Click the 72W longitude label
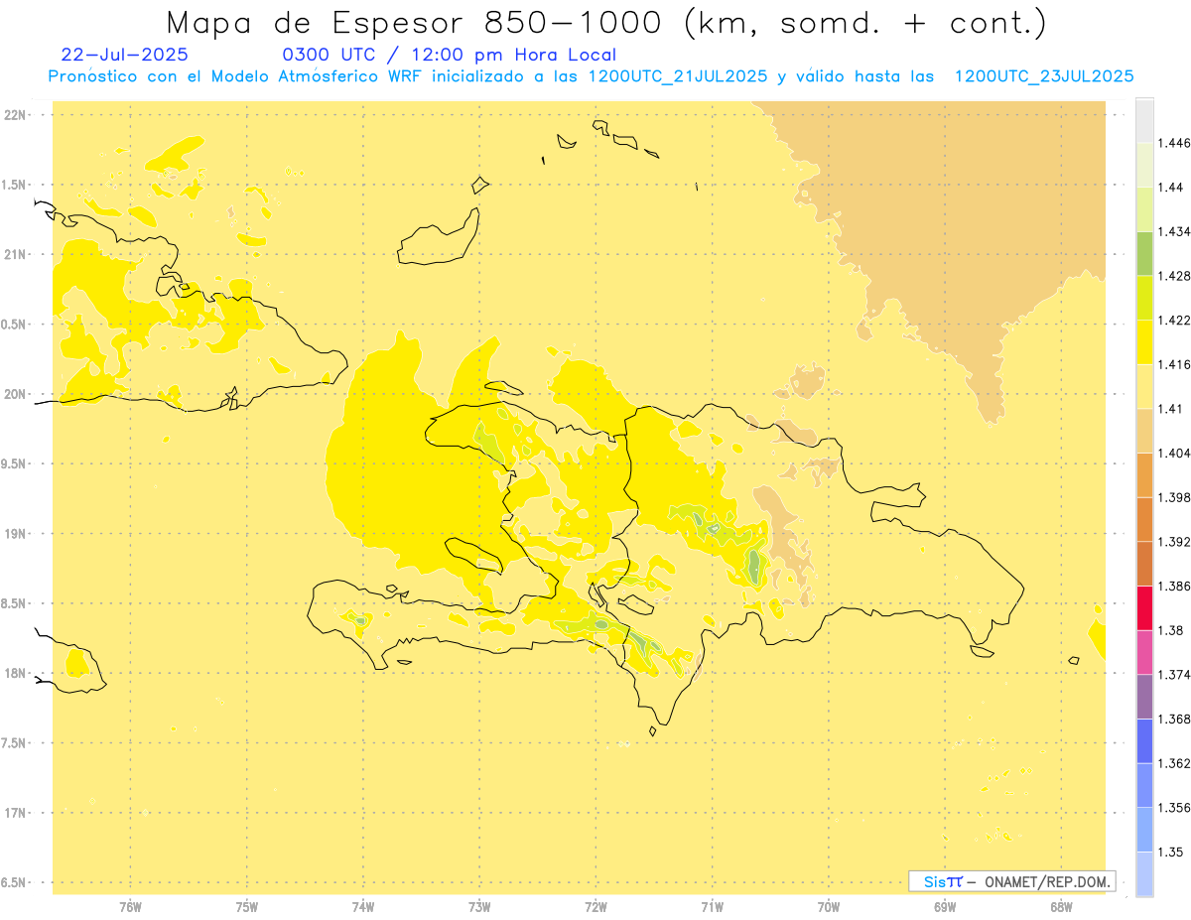Image resolution: width=1191 pixels, height=920 pixels. [595, 908]
